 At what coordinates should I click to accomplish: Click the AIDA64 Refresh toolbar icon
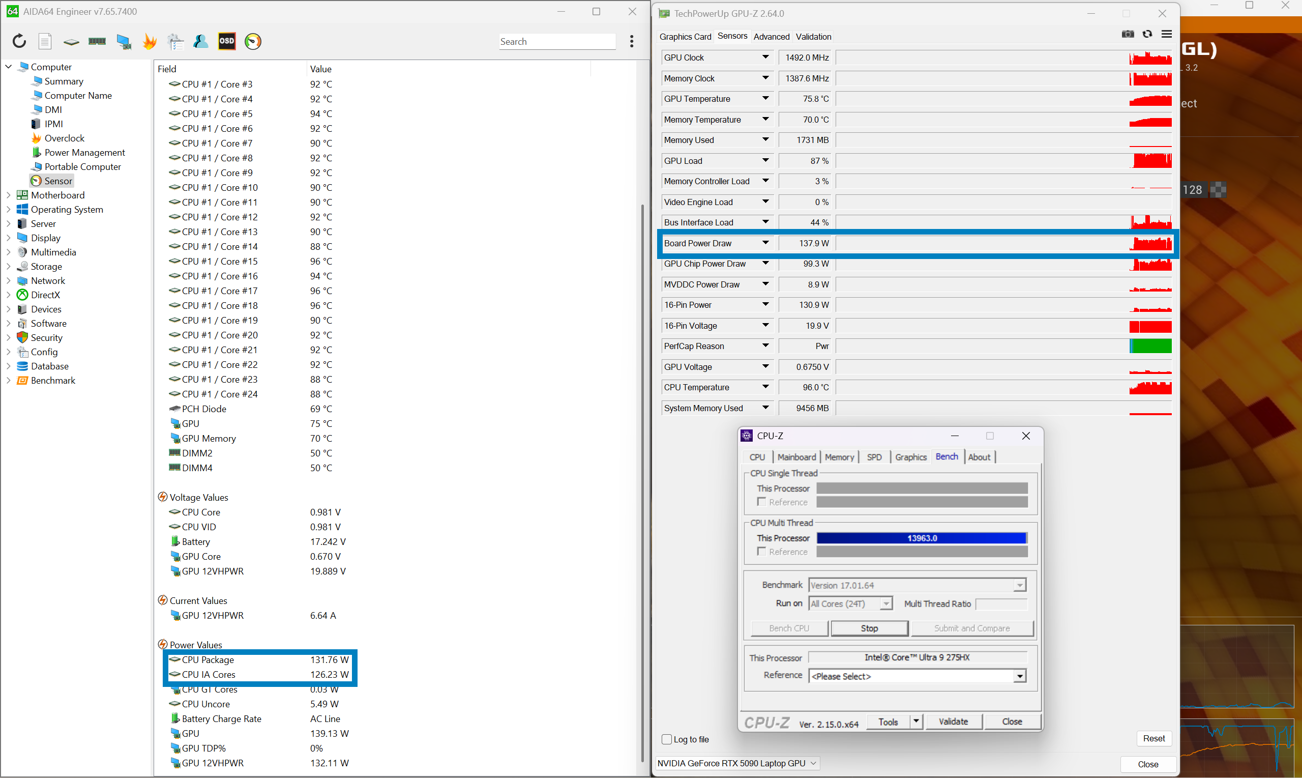click(19, 41)
